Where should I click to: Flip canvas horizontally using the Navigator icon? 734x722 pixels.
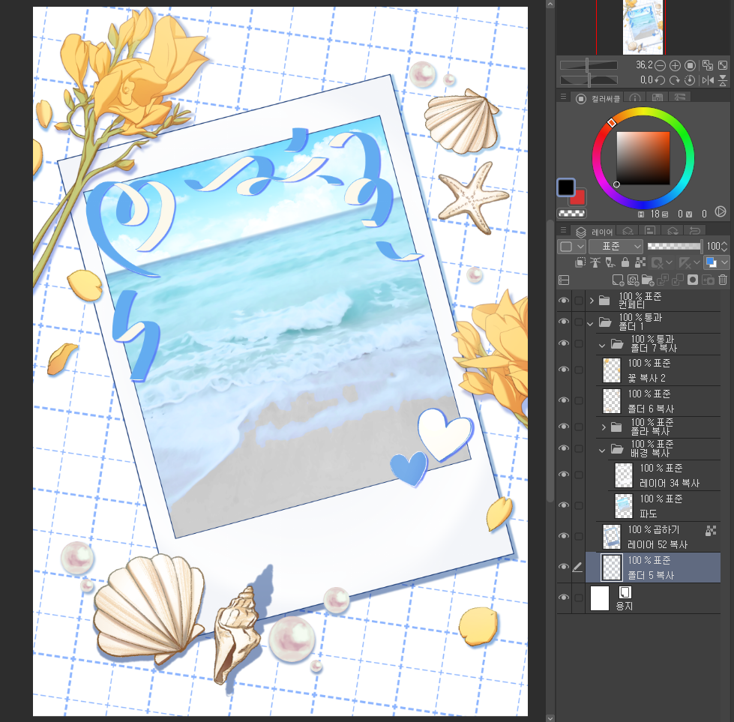708,80
